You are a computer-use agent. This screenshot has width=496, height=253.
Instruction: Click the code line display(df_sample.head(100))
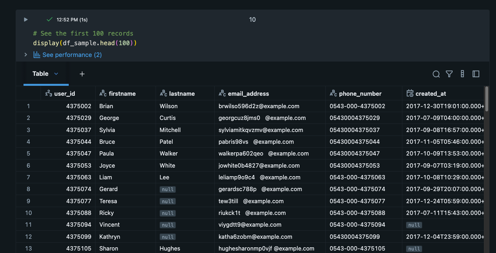tap(85, 43)
